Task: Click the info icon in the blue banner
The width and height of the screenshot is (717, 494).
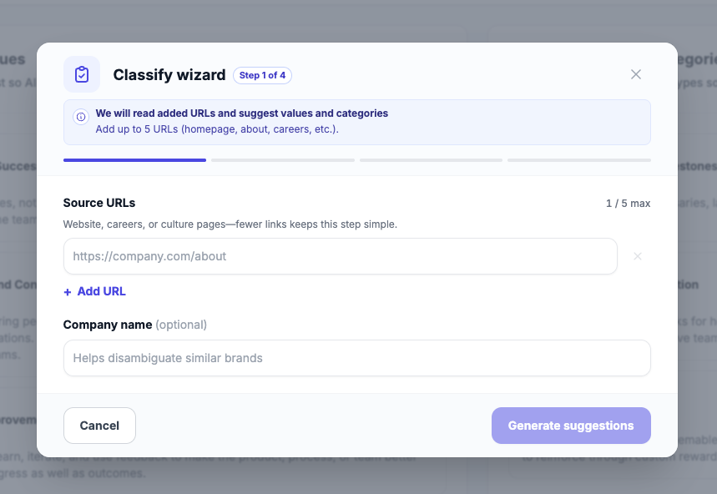Action: [81, 117]
